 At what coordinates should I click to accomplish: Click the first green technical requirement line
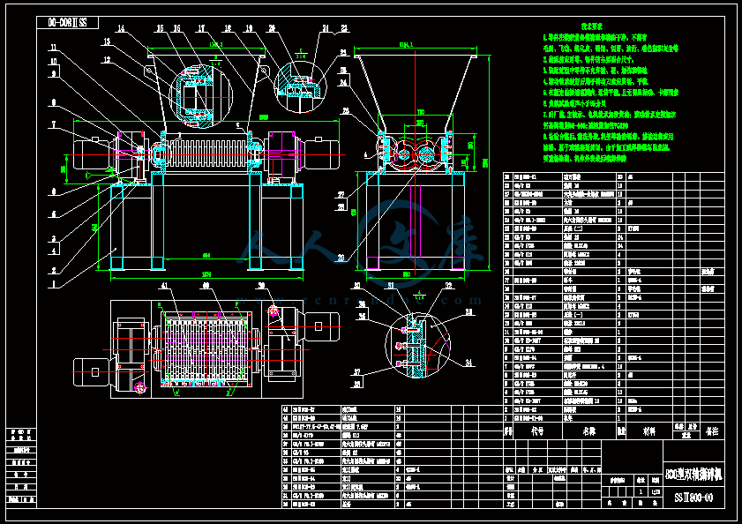click(x=595, y=37)
